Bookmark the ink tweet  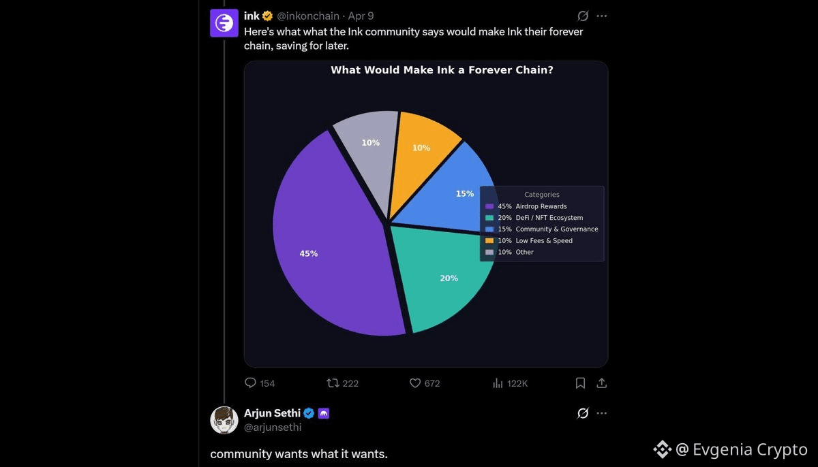[580, 383]
